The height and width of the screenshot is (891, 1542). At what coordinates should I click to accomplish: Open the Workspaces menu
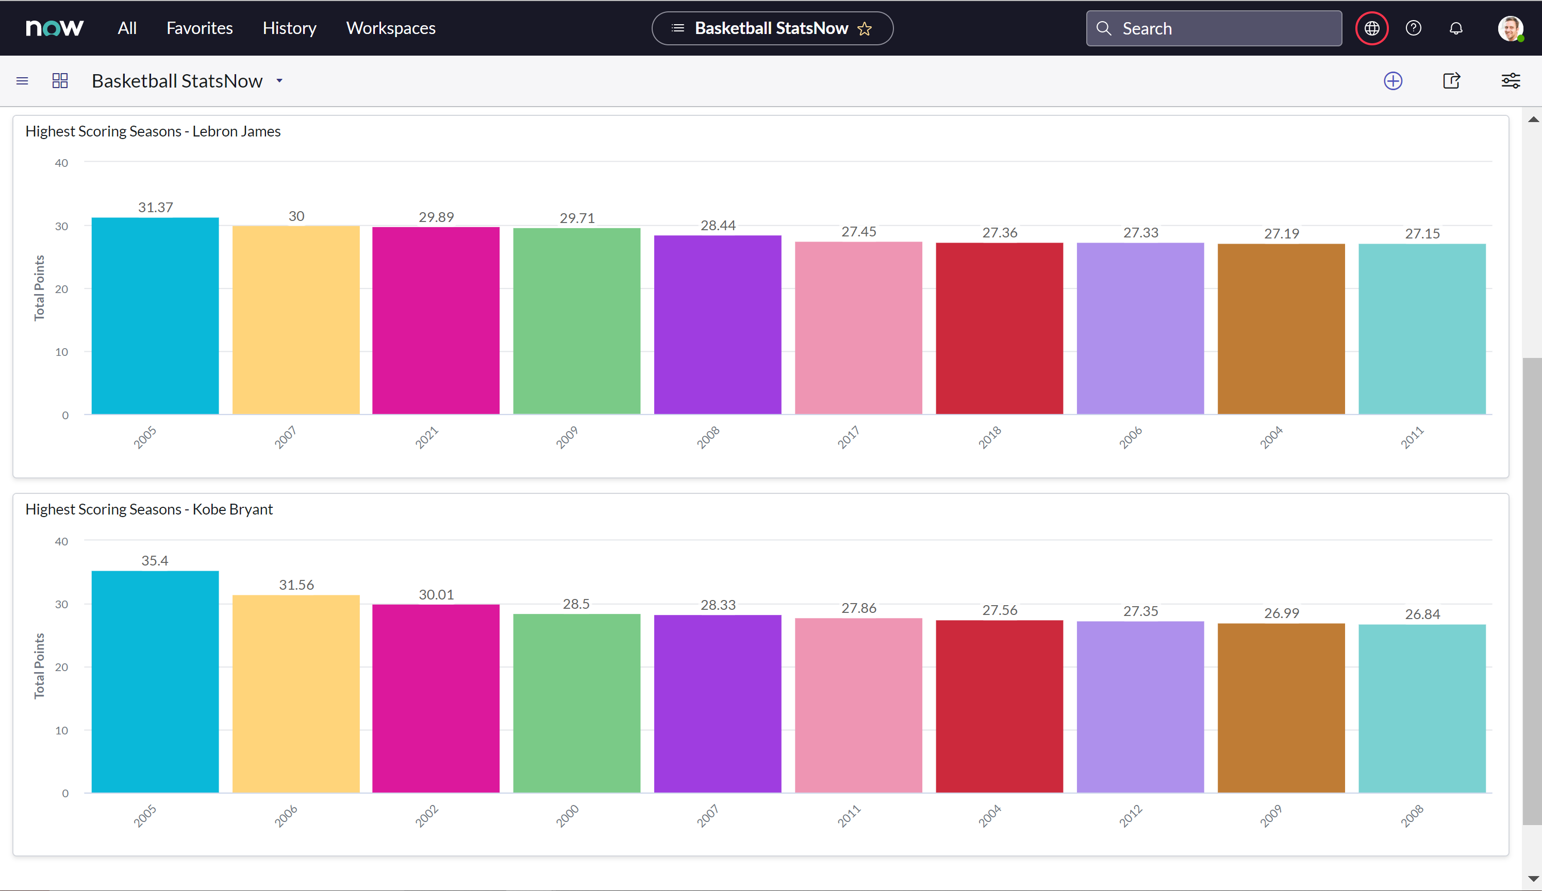pos(391,28)
